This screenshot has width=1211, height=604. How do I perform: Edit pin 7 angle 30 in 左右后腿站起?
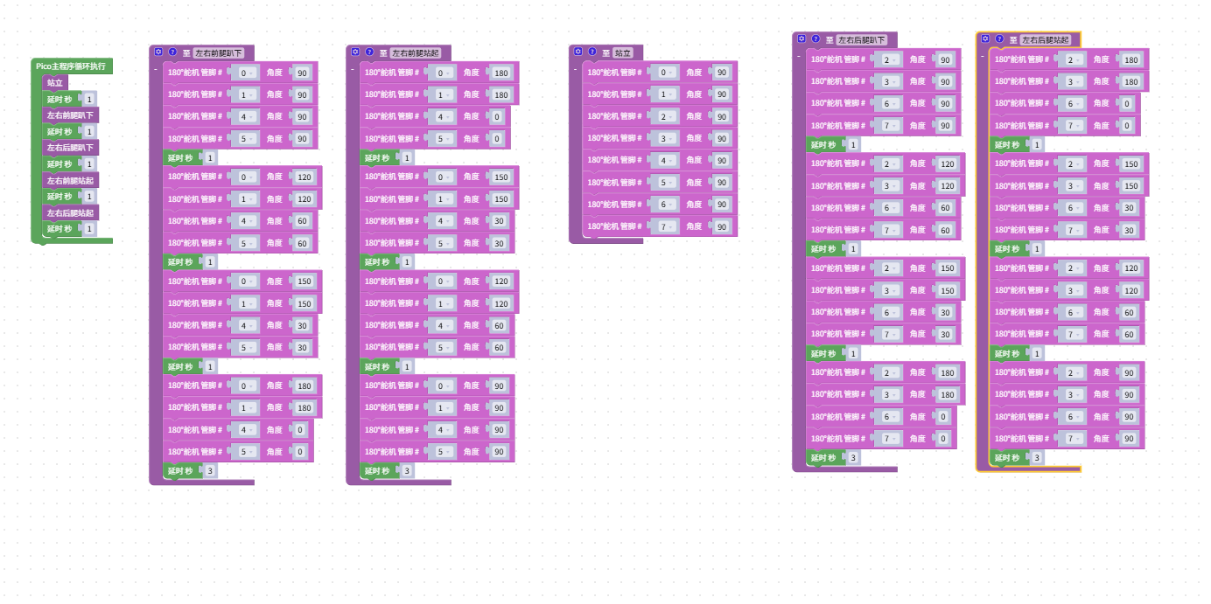(1129, 230)
